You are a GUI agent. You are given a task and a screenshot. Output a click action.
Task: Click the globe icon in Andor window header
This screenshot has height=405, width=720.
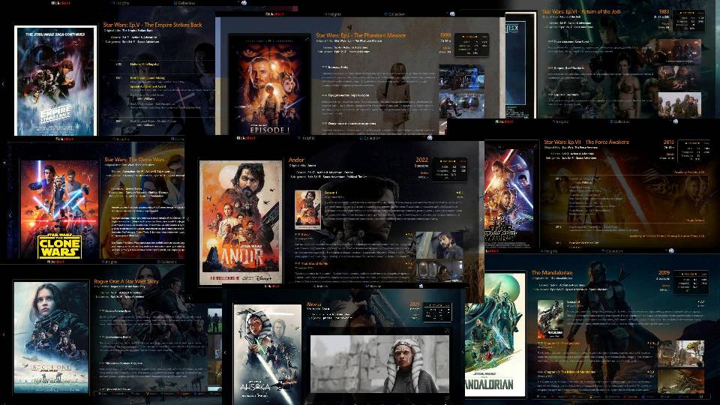(431, 138)
